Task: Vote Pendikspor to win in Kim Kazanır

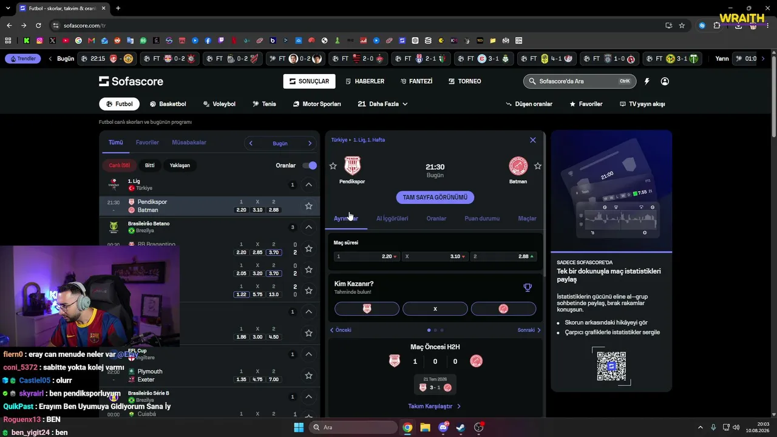Action: coord(367,309)
